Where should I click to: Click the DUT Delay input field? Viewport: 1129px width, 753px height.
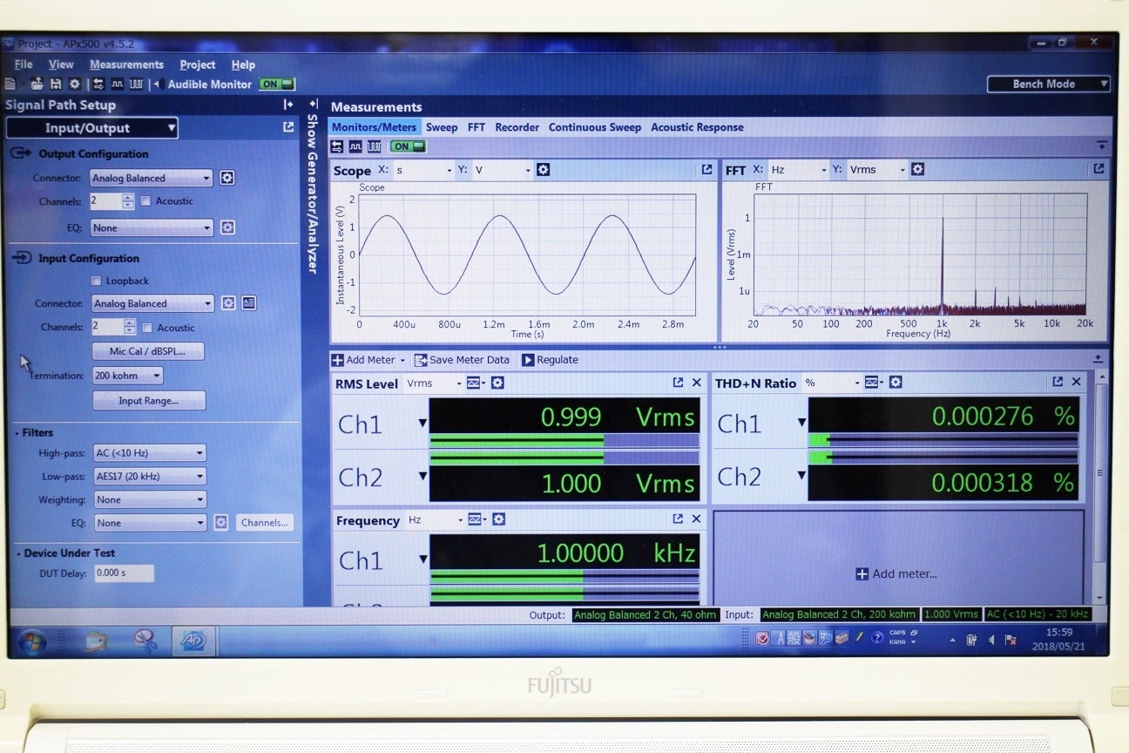click(x=123, y=573)
